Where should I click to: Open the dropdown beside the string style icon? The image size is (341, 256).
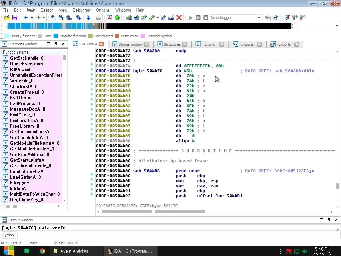tap(158, 18)
